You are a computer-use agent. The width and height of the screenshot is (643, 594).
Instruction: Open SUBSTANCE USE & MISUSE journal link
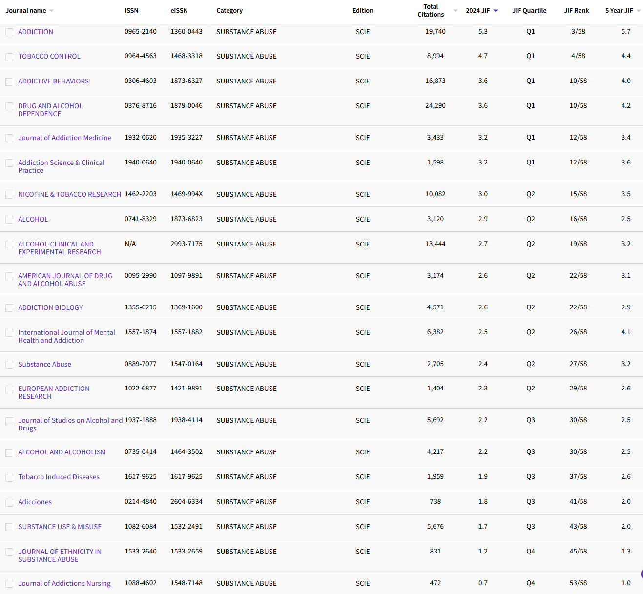[x=60, y=527]
